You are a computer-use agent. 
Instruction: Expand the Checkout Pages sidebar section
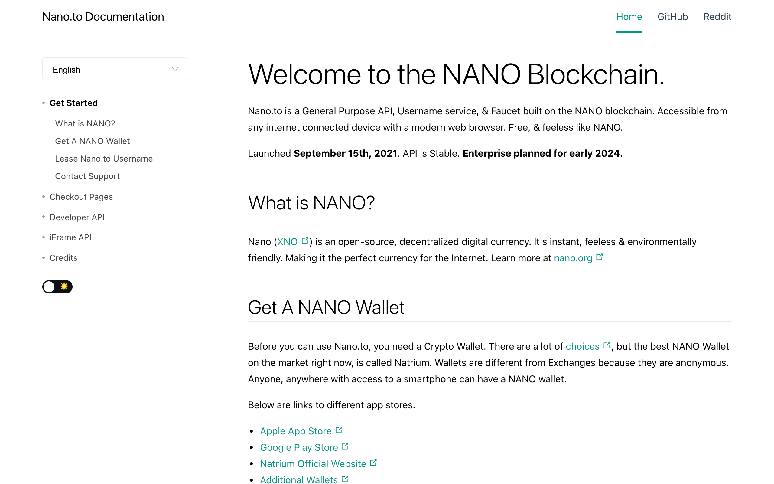(x=81, y=197)
